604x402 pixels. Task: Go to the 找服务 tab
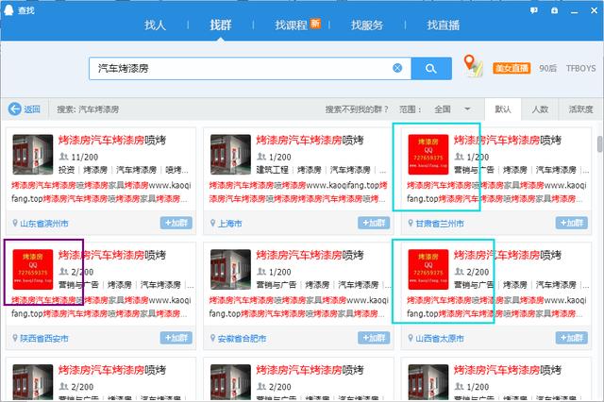[367, 25]
